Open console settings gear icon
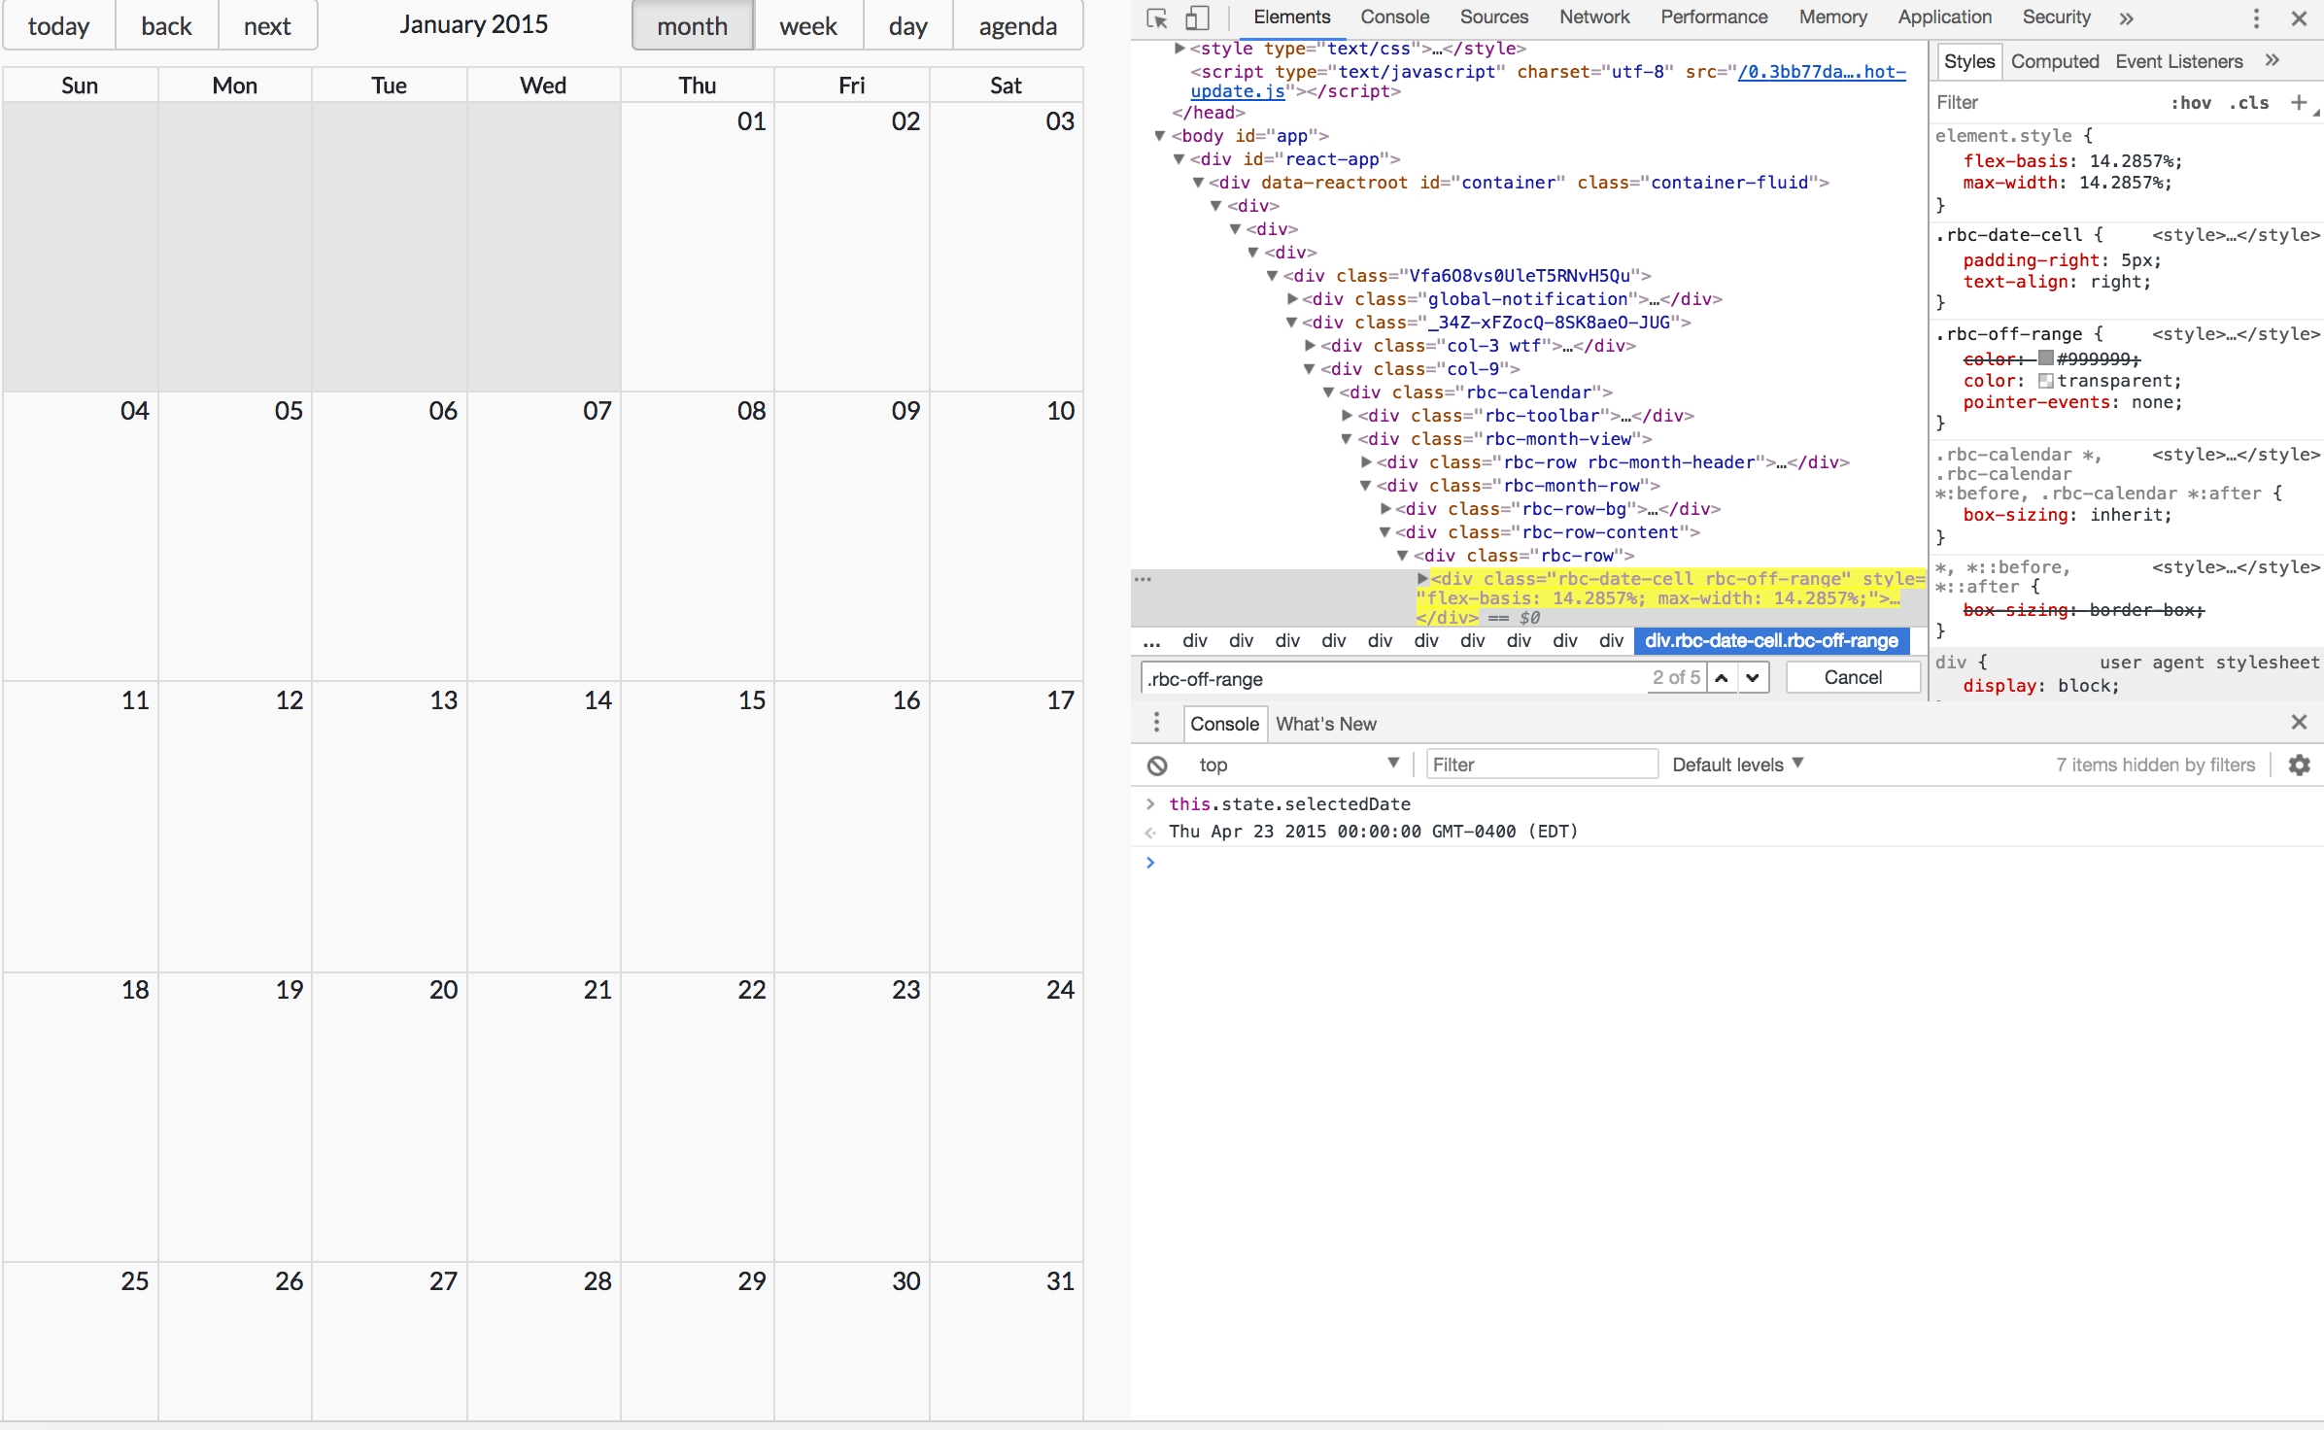 2299,766
